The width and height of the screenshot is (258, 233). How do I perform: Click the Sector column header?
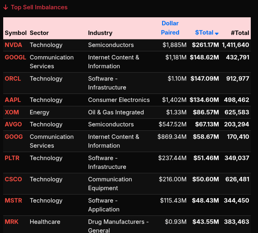[x=39, y=33]
